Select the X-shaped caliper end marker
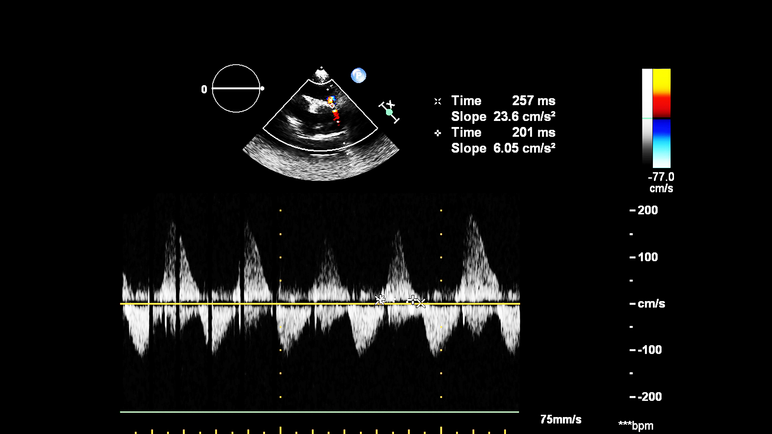The image size is (772, 434). [x=421, y=303]
